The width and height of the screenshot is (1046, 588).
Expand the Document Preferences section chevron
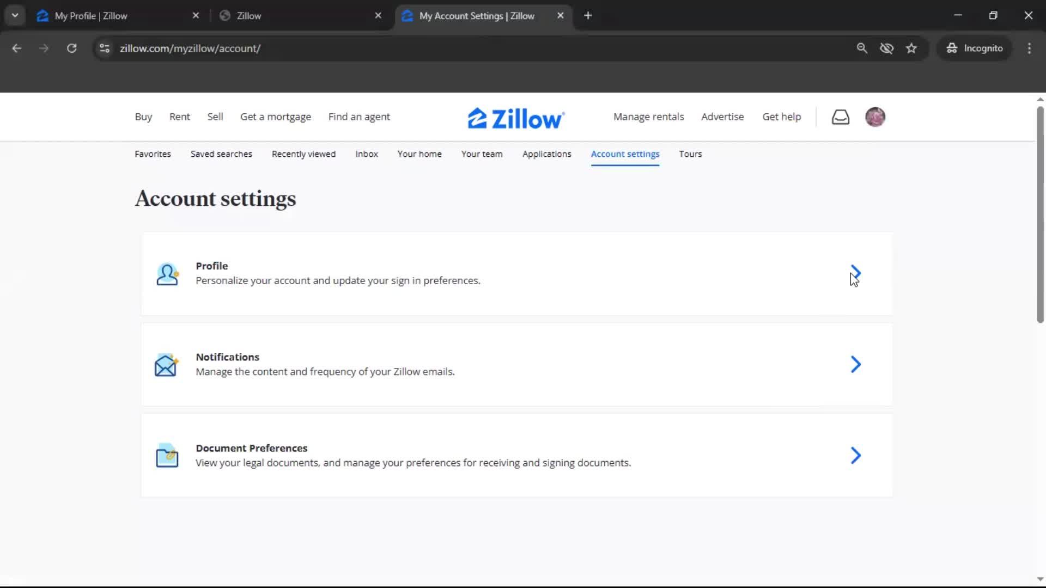[x=855, y=456]
